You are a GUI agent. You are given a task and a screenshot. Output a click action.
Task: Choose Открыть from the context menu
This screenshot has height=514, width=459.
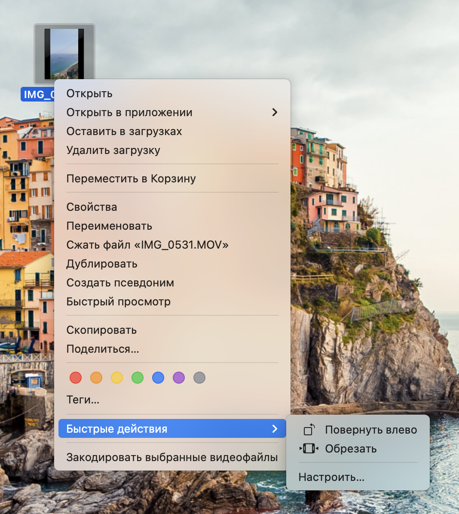coord(89,93)
